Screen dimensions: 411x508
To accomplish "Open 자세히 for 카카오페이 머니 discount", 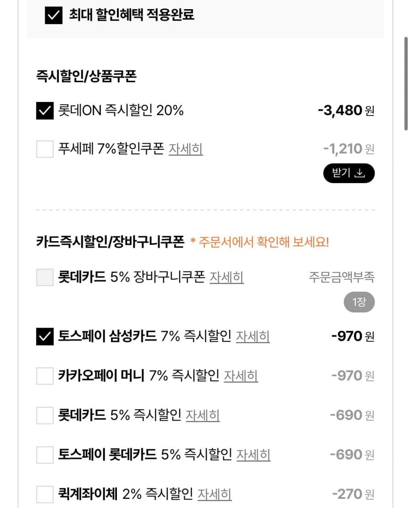I will (241, 376).
